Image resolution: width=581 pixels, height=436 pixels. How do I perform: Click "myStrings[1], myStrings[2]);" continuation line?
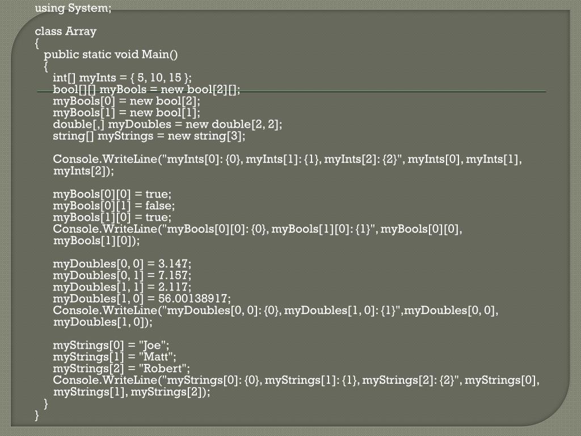tap(132, 392)
